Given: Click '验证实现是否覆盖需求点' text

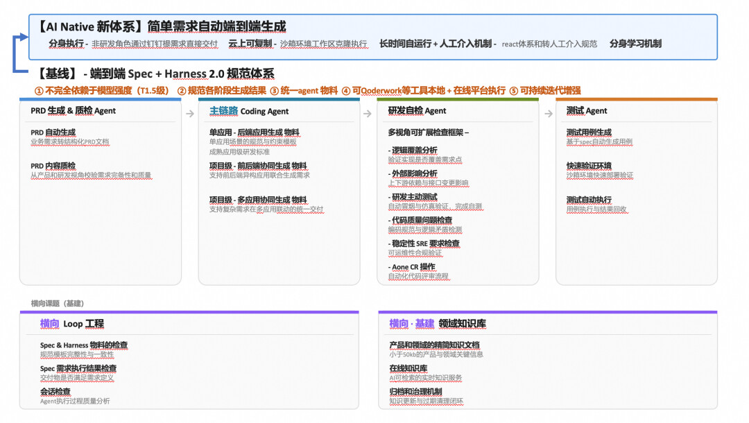Looking at the screenshot, I should (x=424, y=159).
